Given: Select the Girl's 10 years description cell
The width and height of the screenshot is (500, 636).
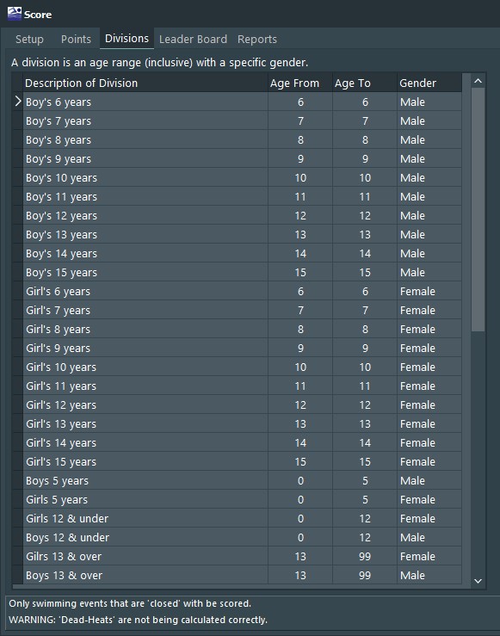Looking at the screenshot, I should pos(145,367).
